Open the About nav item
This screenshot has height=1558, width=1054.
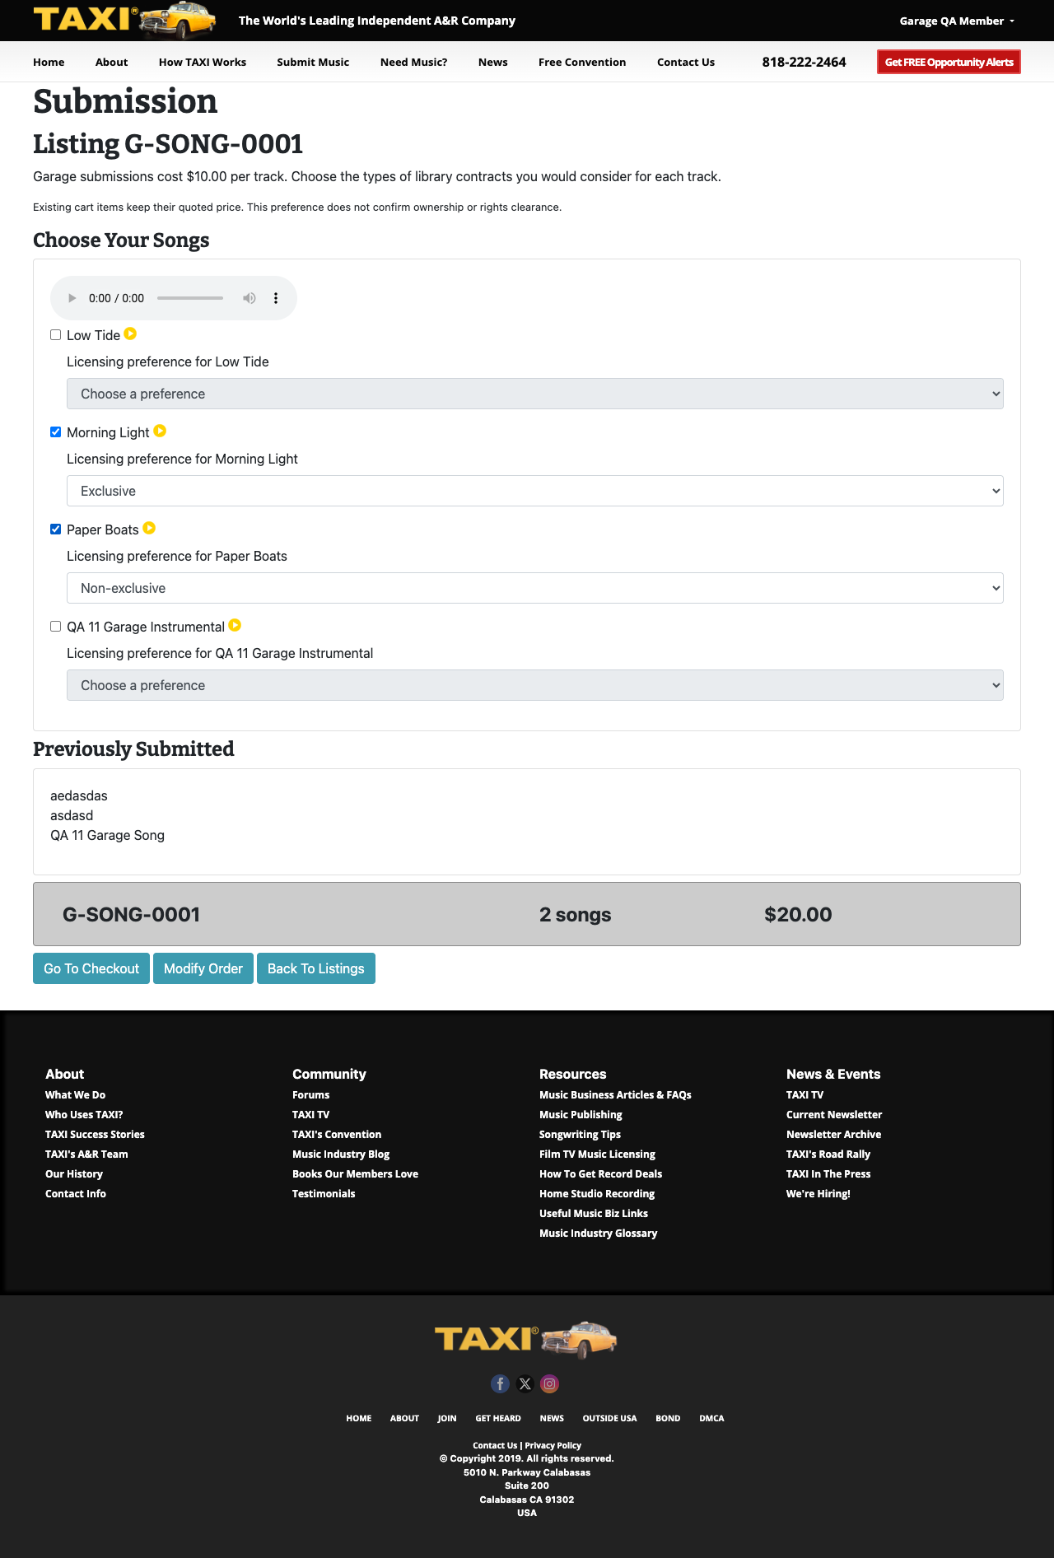click(111, 62)
